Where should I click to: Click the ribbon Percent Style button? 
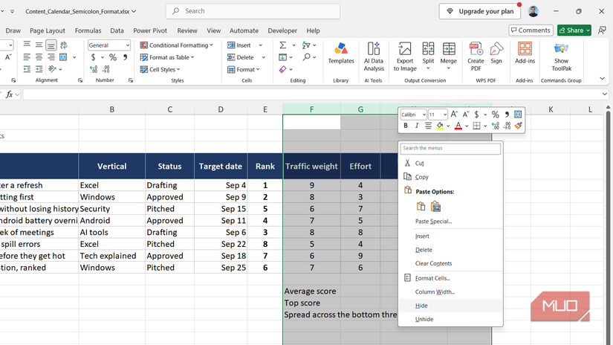click(113, 57)
